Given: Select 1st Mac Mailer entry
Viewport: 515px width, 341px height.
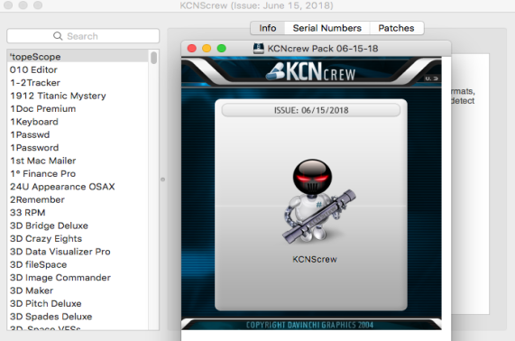Looking at the screenshot, I should (78, 161).
